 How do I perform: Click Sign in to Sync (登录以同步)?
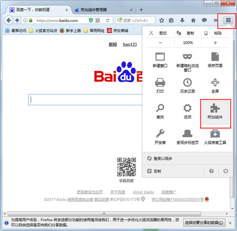[x=160, y=158]
